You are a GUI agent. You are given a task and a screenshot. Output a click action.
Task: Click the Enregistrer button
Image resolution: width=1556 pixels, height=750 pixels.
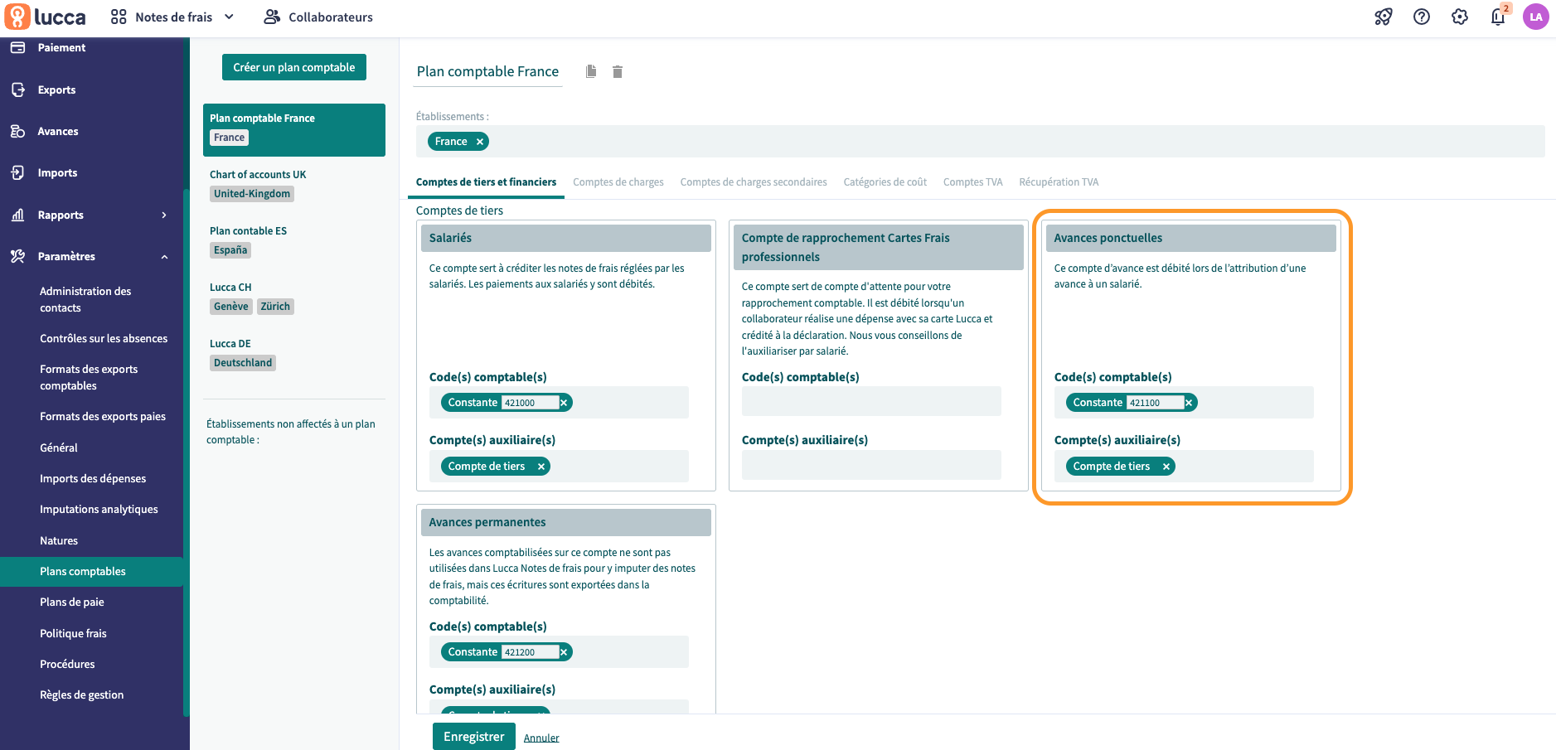(x=473, y=737)
